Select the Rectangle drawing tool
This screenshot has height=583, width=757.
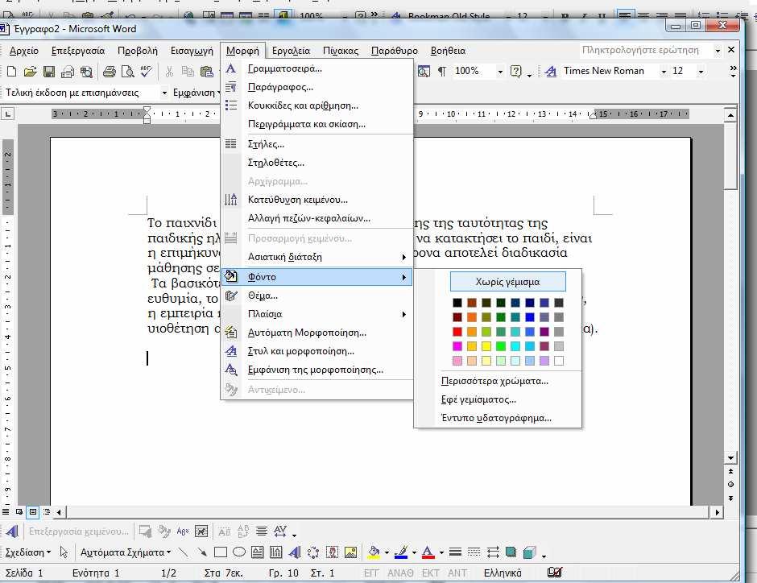point(220,552)
